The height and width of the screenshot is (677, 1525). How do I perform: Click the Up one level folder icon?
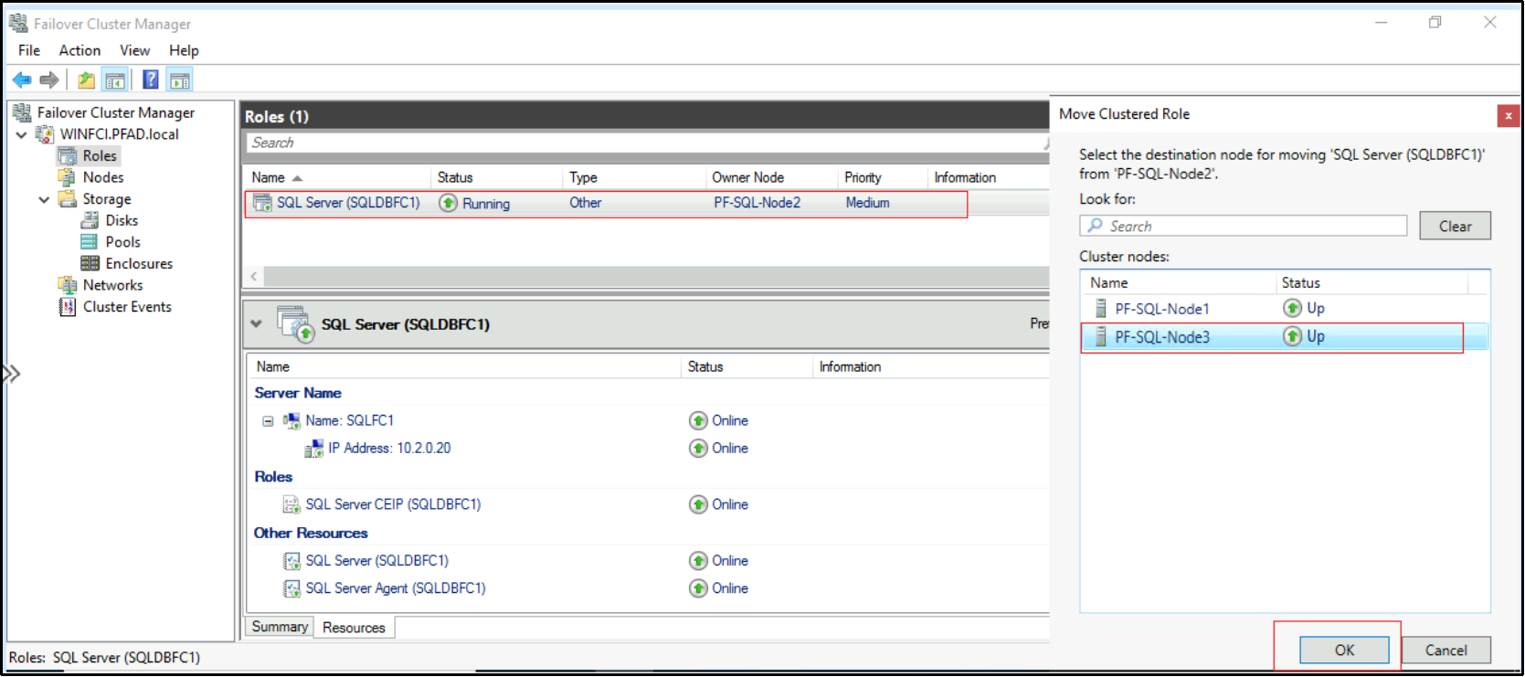coord(87,80)
